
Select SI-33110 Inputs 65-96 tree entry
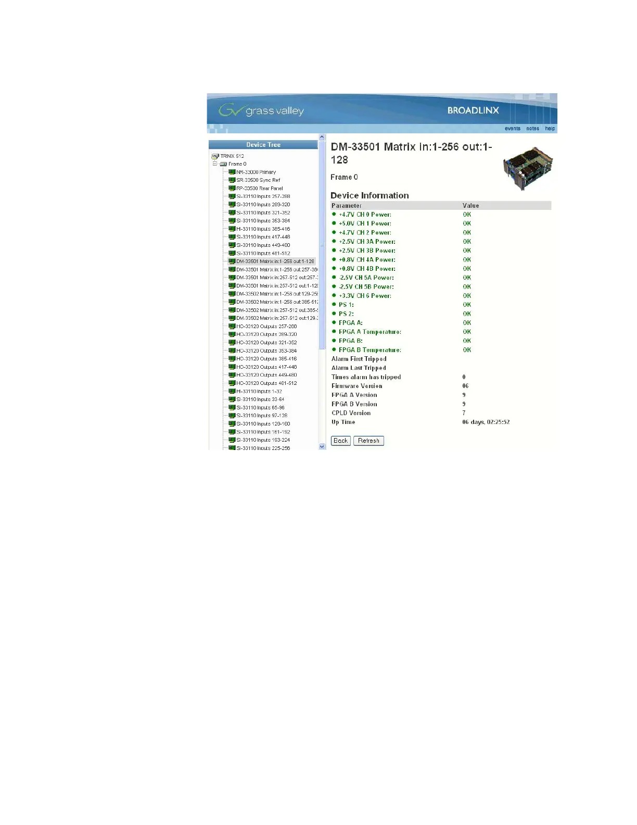tap(260, 408)
